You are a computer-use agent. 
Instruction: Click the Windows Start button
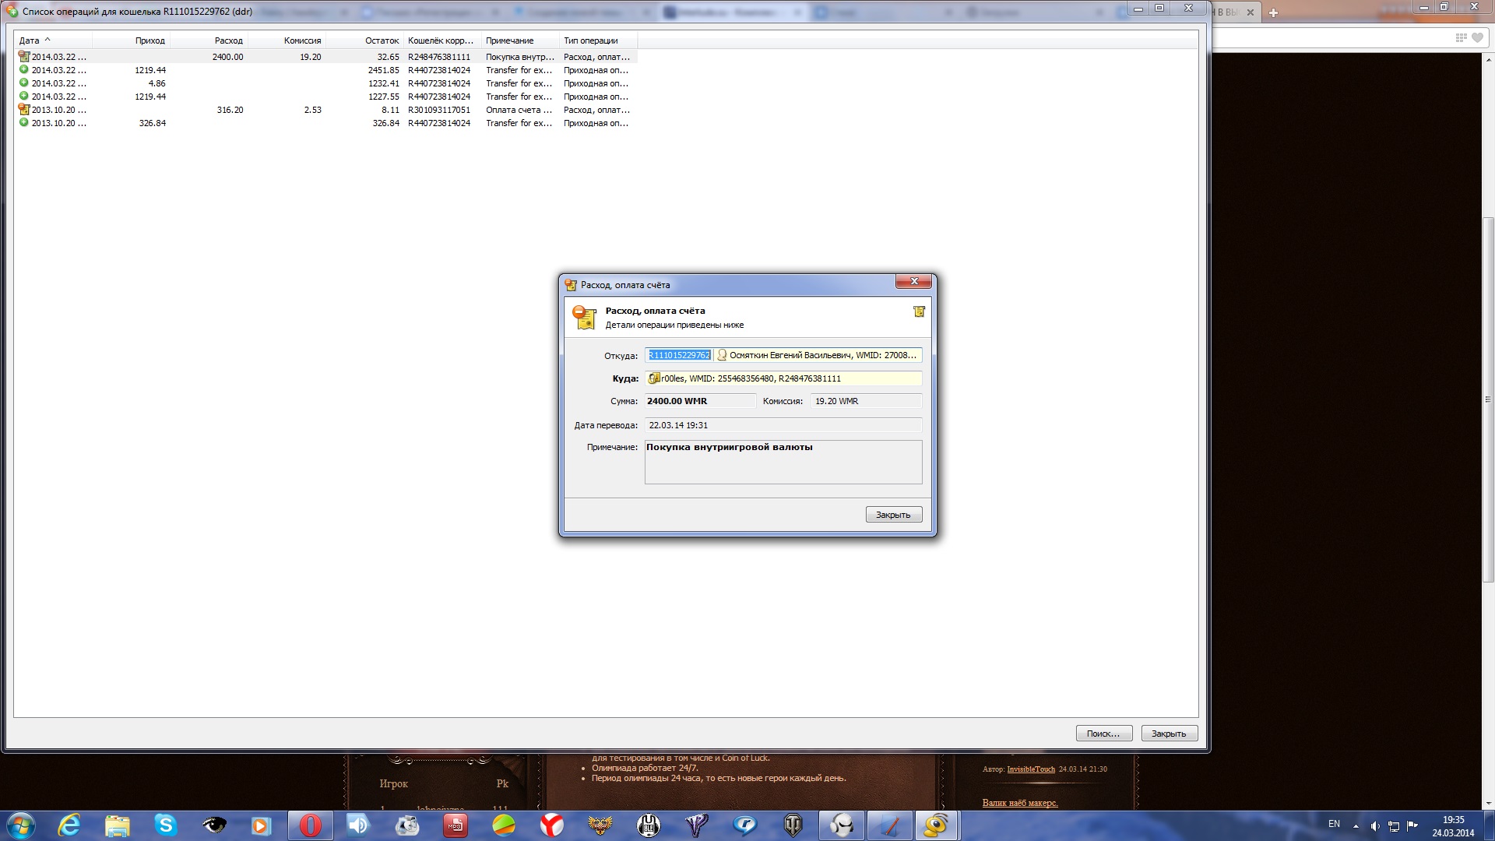click(21, 825)
